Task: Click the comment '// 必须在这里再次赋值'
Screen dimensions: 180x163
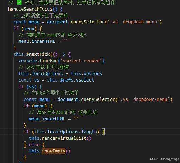Action: [x=44, y=67]
